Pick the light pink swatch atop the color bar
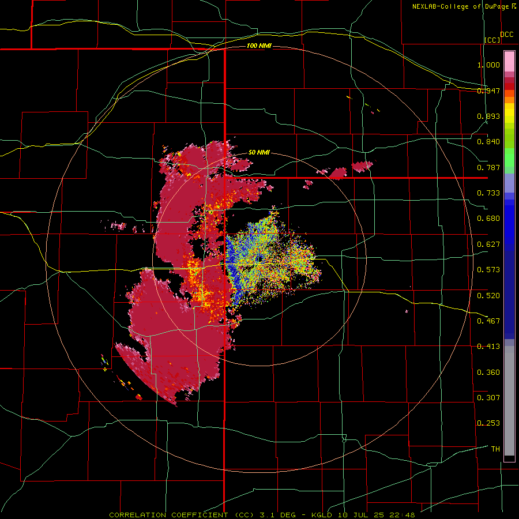The image size is (519, 519). (x=509, y=62)
